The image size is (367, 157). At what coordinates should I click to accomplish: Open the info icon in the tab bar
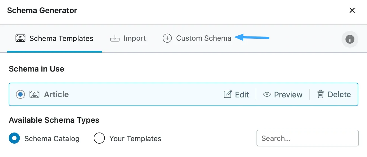coord(350,39)
